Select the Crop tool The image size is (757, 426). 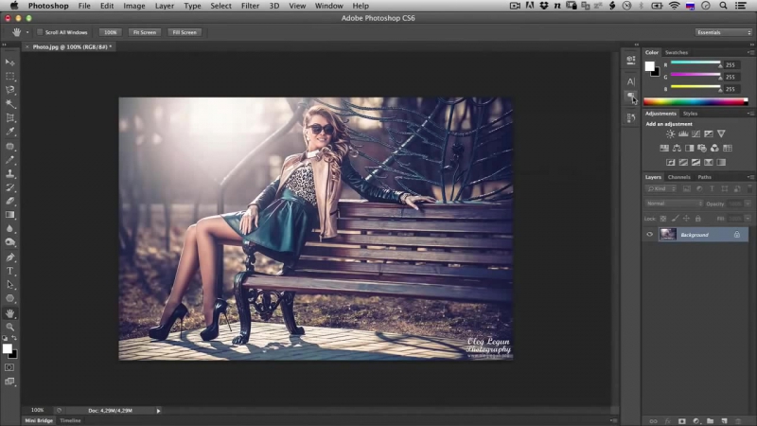[10, 117]
